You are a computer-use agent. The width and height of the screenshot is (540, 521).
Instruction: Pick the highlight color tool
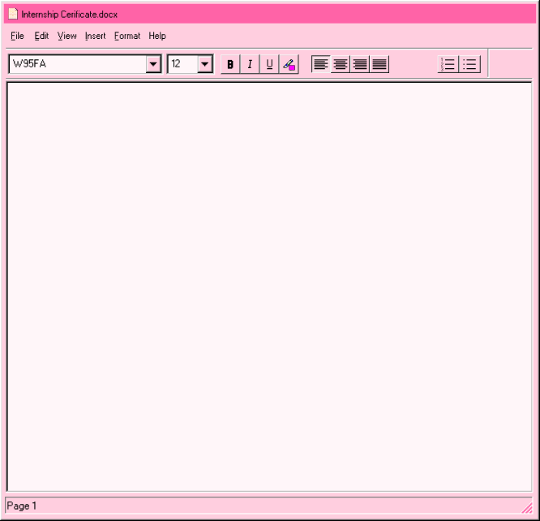point(289,64)
